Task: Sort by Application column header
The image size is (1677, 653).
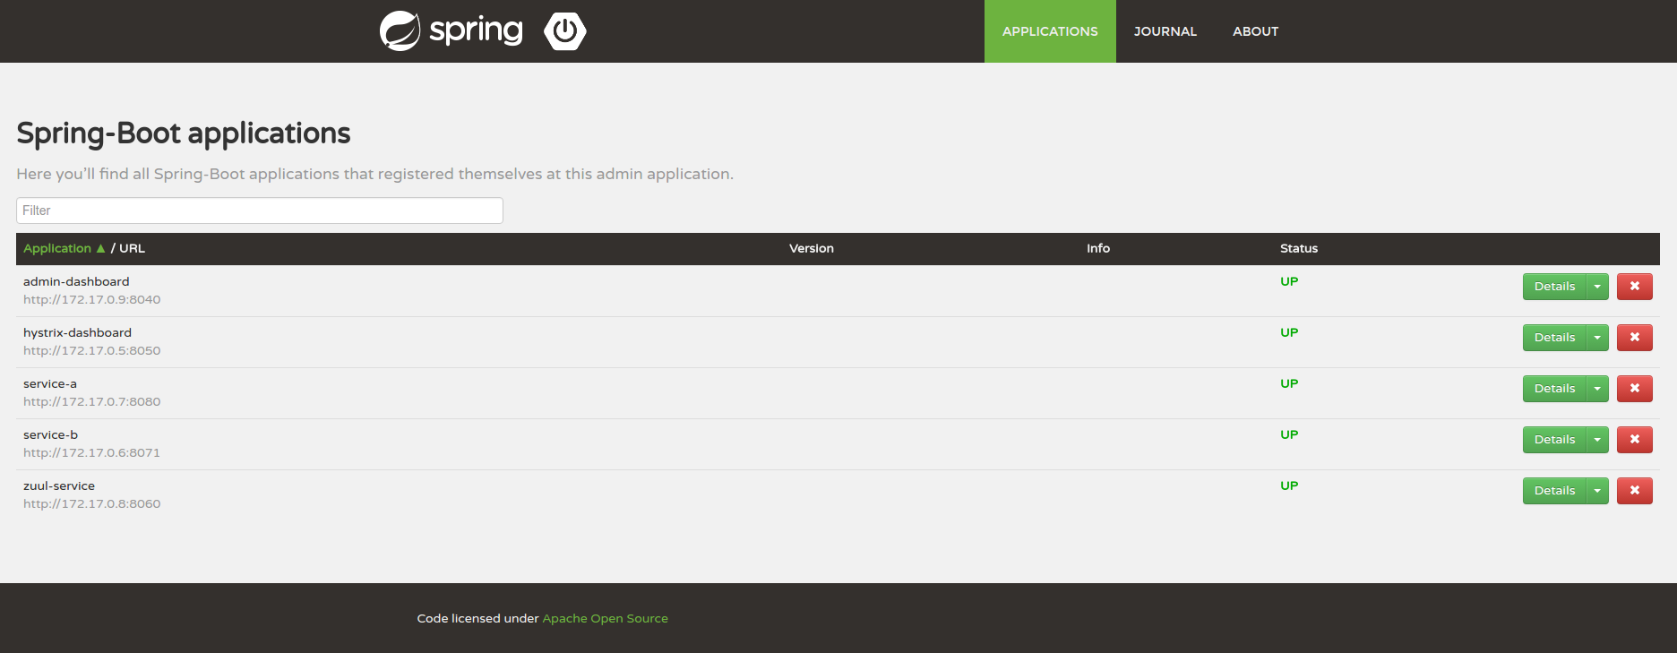Action: (x=57, y=248)
